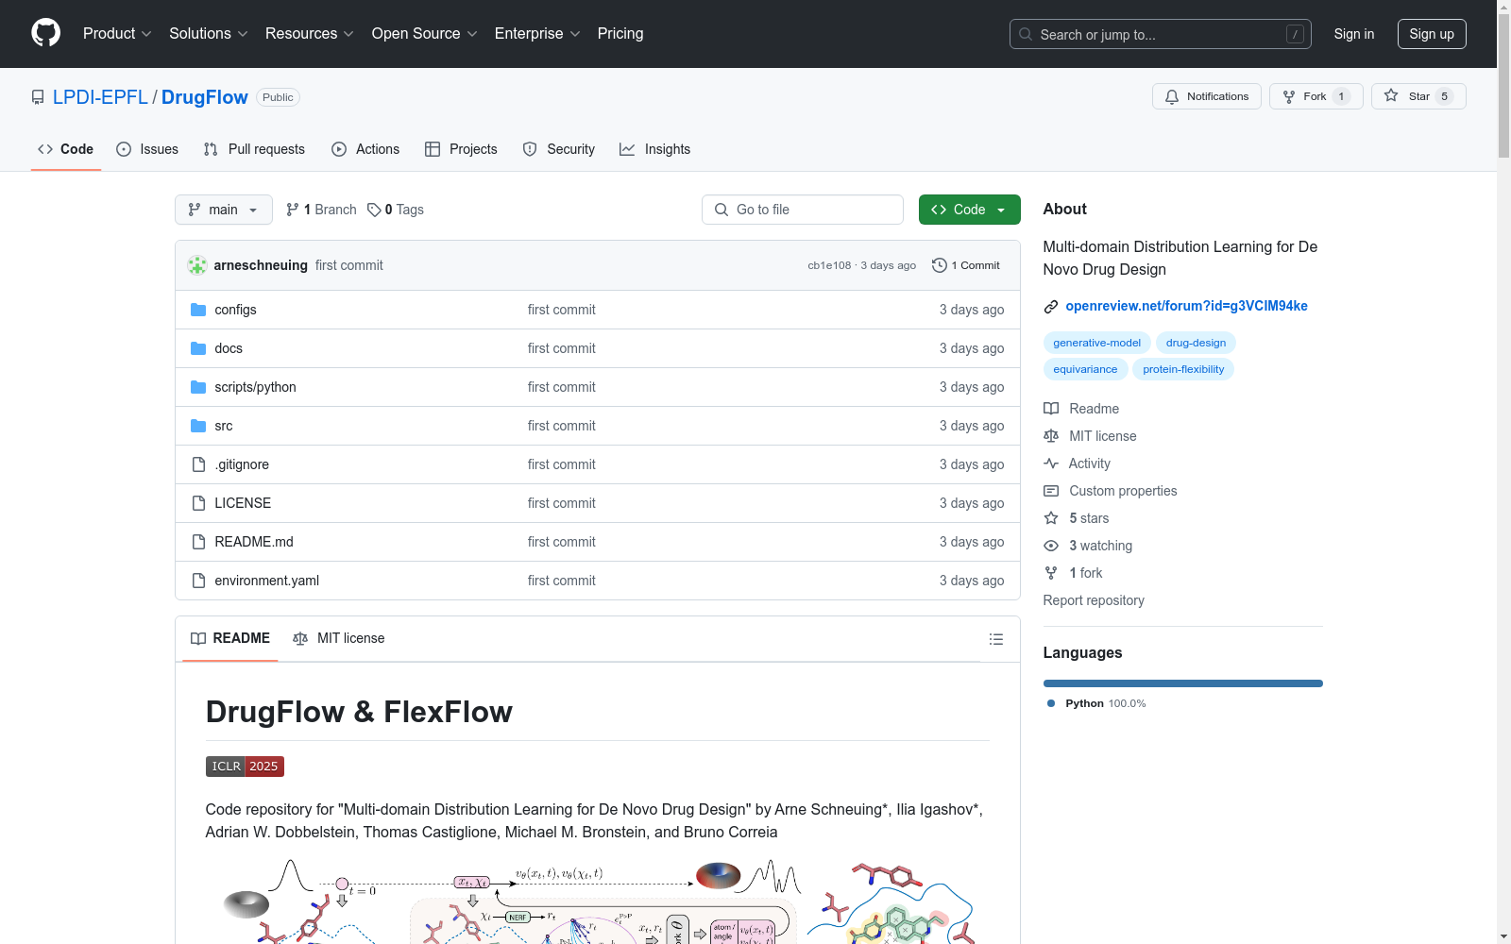Click the book icon beside Readme
This screenshot has width=1511, height=944.
(x=1051, y=409)
